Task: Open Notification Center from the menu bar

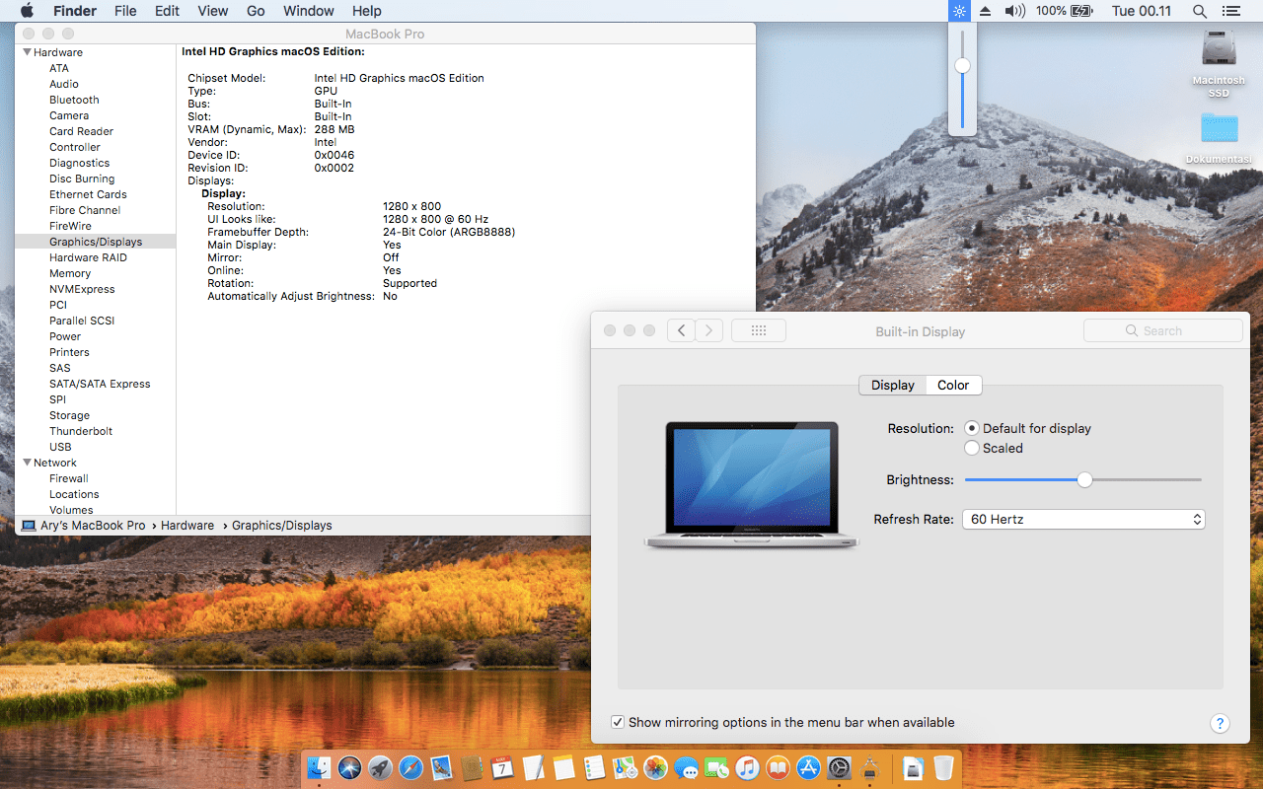Action: (x=1230, y=11)
